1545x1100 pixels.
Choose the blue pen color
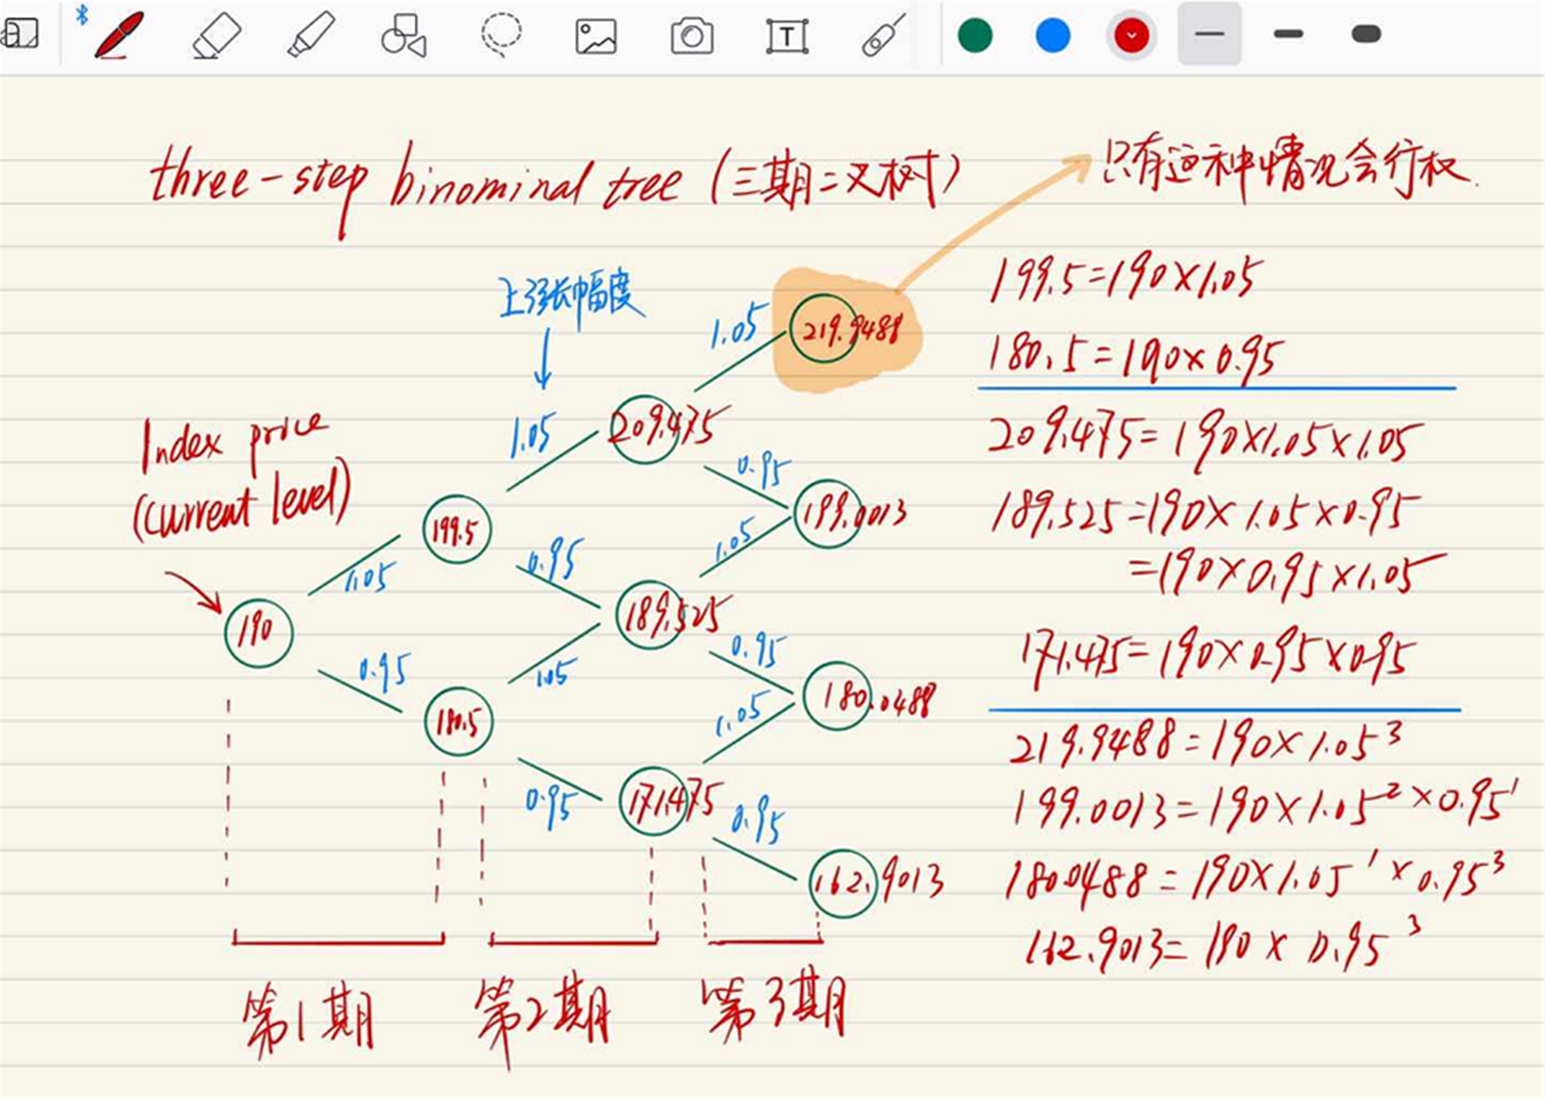tap(1052, 36)
